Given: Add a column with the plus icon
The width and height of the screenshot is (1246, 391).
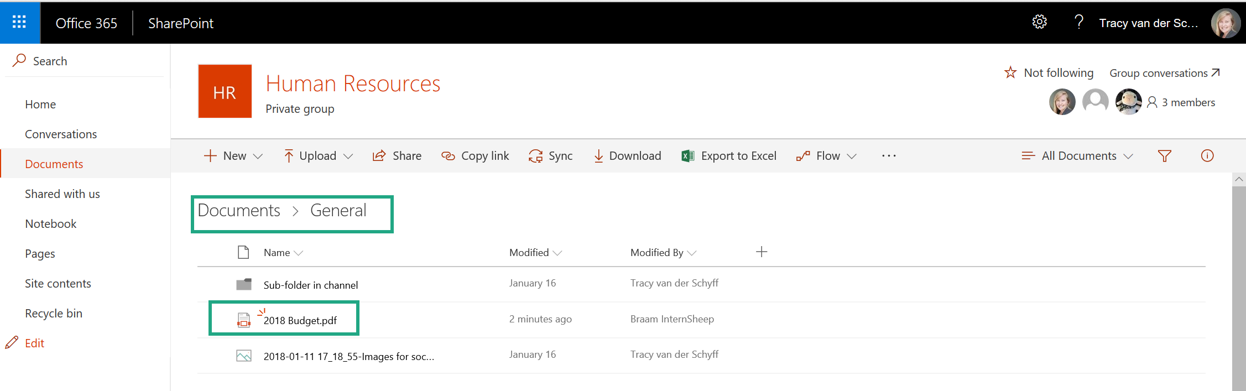Looking at the screenshot, I should pyautogui.click(x=761, y=252).
